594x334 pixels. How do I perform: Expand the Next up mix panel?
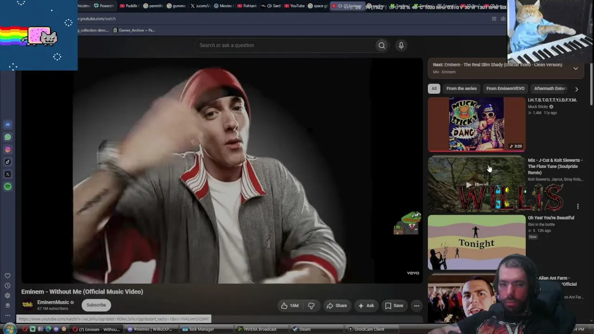[x=575, y=68]
